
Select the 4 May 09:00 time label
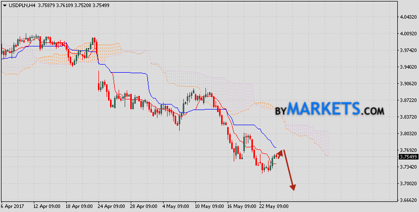[175, 206]
